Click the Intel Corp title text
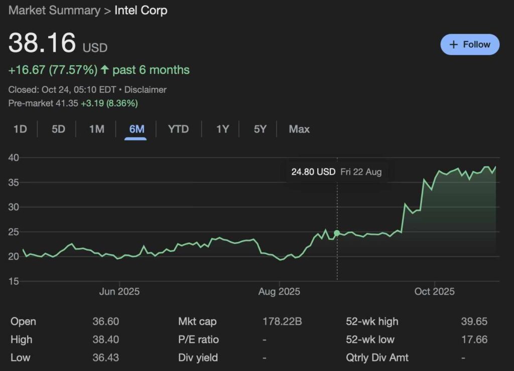Image resolution: width=514 pixels, height=371 pixels. 141,10
